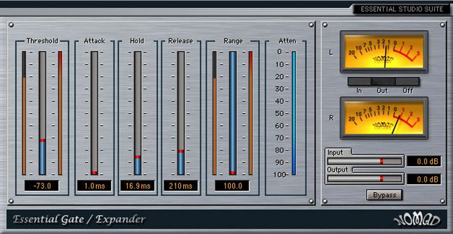Click the Nomad logo in bottom corner
Screen dimensions: 453x234
(x=417, y=220)
